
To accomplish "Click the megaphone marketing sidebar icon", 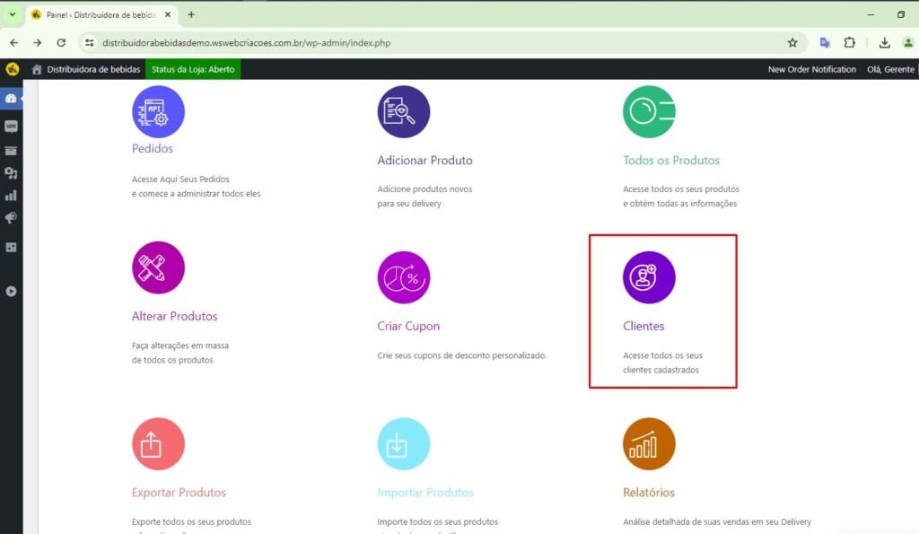I will coord(11,218).
